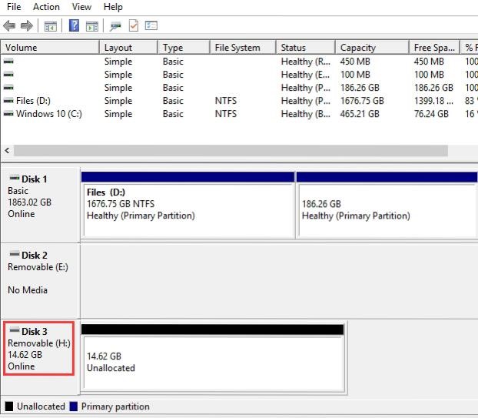Image resolution: width=478 pixels, height=418 pixels.
Task: Click the '76.24 GB' free space cell
Action: [x=431, y=114]
